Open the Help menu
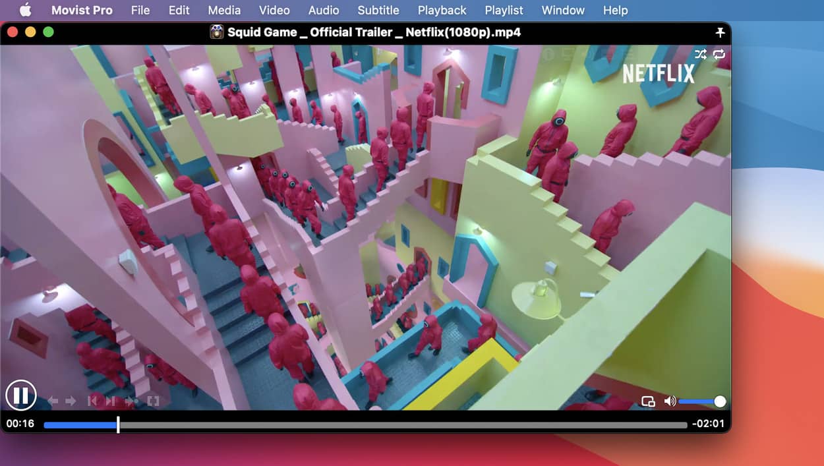 (616, 10)
